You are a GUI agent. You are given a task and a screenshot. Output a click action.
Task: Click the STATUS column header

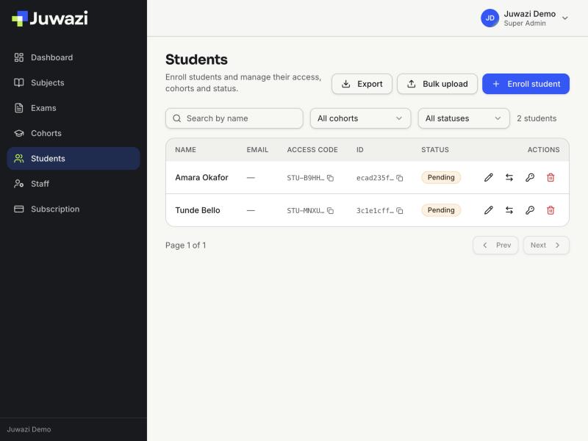[435, 150]
